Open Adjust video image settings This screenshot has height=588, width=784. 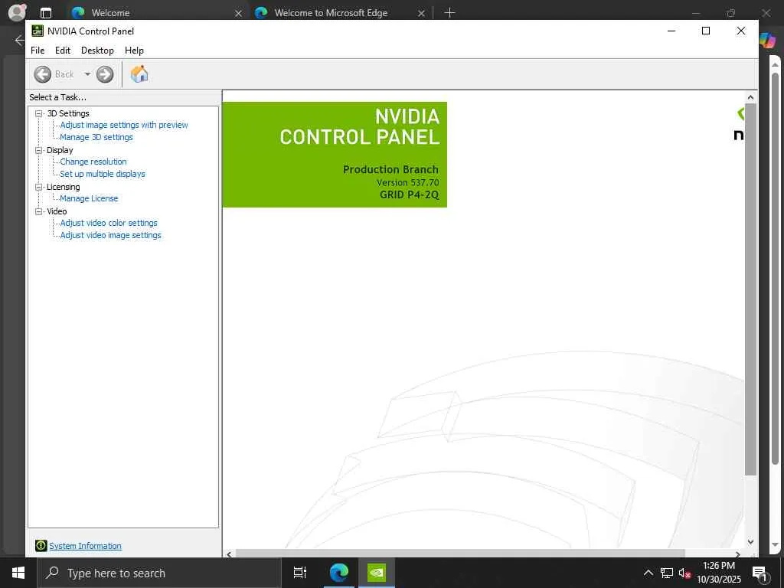click(x=110, y=235)
